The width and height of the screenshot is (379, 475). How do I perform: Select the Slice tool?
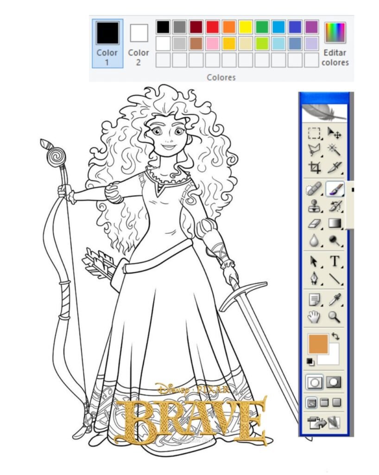335,167
